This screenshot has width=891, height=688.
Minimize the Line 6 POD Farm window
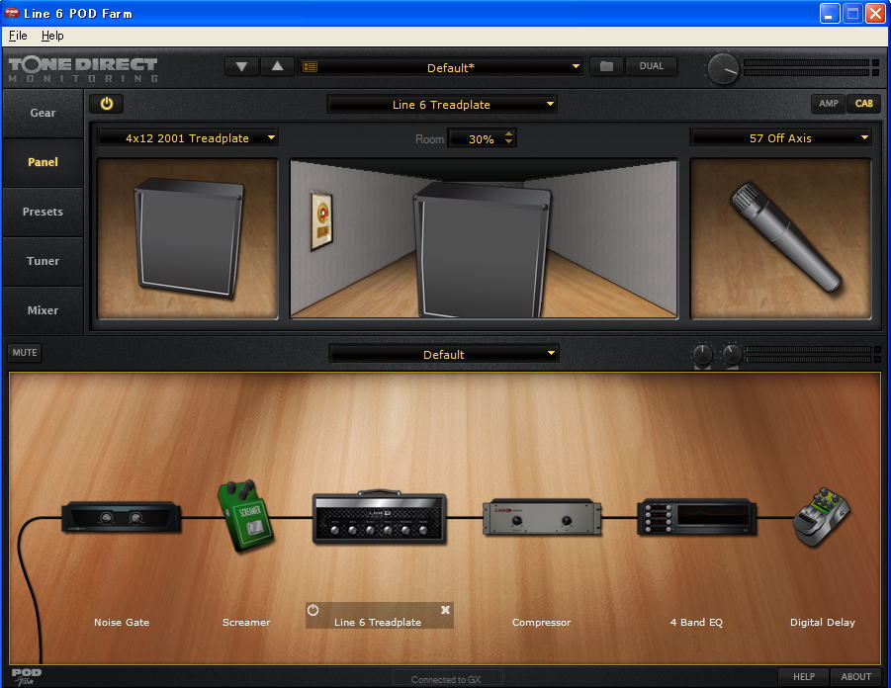830,13
